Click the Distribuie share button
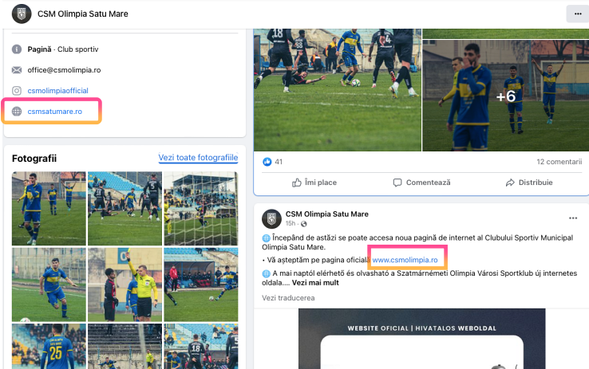Viewport: 589px width, 369px height. (x=529, y=183)
